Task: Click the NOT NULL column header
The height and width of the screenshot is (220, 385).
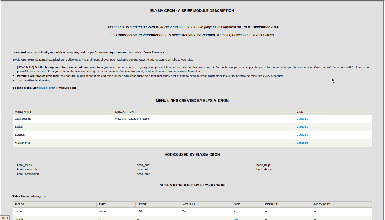Action: pyautogui.click(x=189, y=204)
